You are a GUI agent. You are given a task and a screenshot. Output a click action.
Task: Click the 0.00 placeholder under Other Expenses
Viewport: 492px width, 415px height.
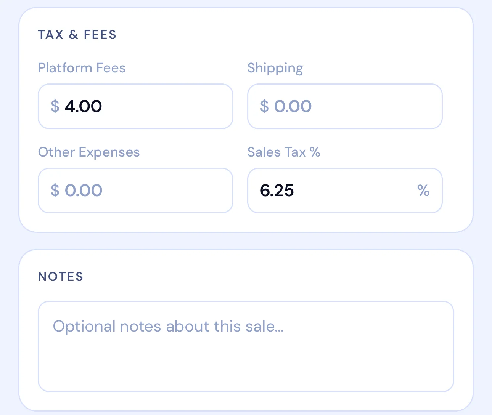tap(84, 191)
